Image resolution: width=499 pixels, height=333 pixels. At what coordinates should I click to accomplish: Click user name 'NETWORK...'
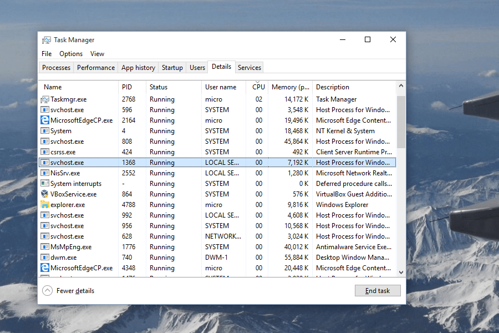click(x=223, y=236)
